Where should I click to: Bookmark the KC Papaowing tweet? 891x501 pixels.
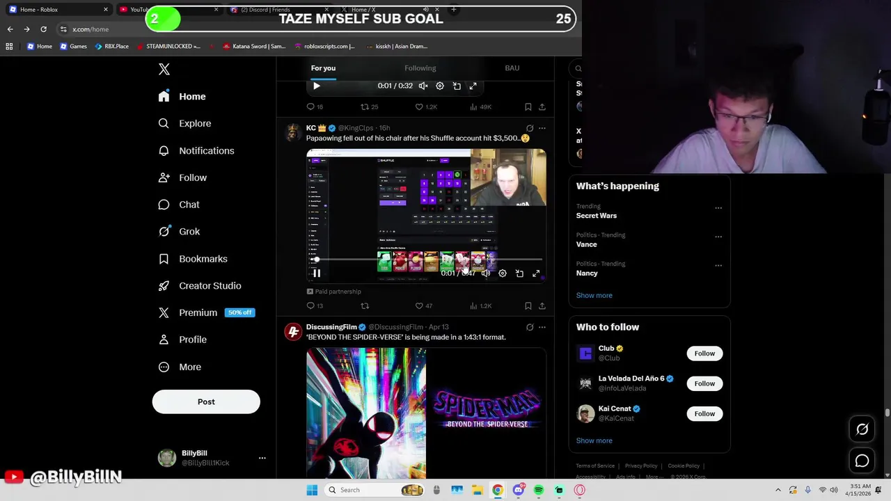click(528, 305)
